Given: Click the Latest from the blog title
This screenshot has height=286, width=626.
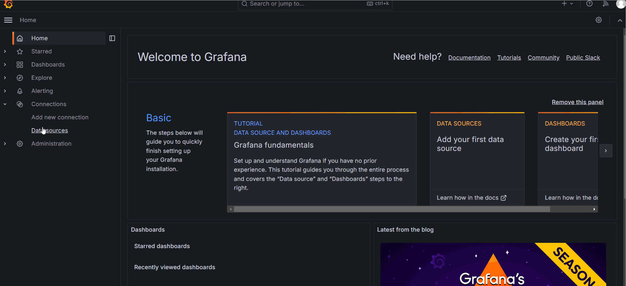Looking at the screenshot, I should click(405, 230).
